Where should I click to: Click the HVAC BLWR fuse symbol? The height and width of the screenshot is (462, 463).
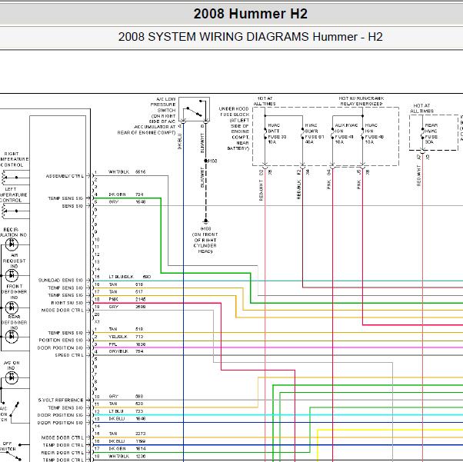(x=303, y=134)
